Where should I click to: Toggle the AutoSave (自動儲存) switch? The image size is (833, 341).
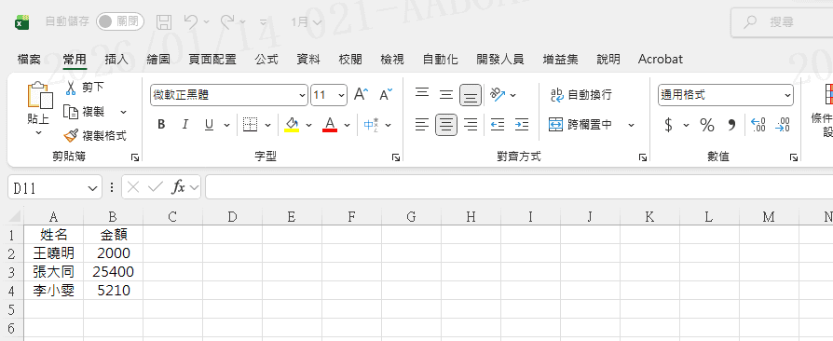click(120, 21)
